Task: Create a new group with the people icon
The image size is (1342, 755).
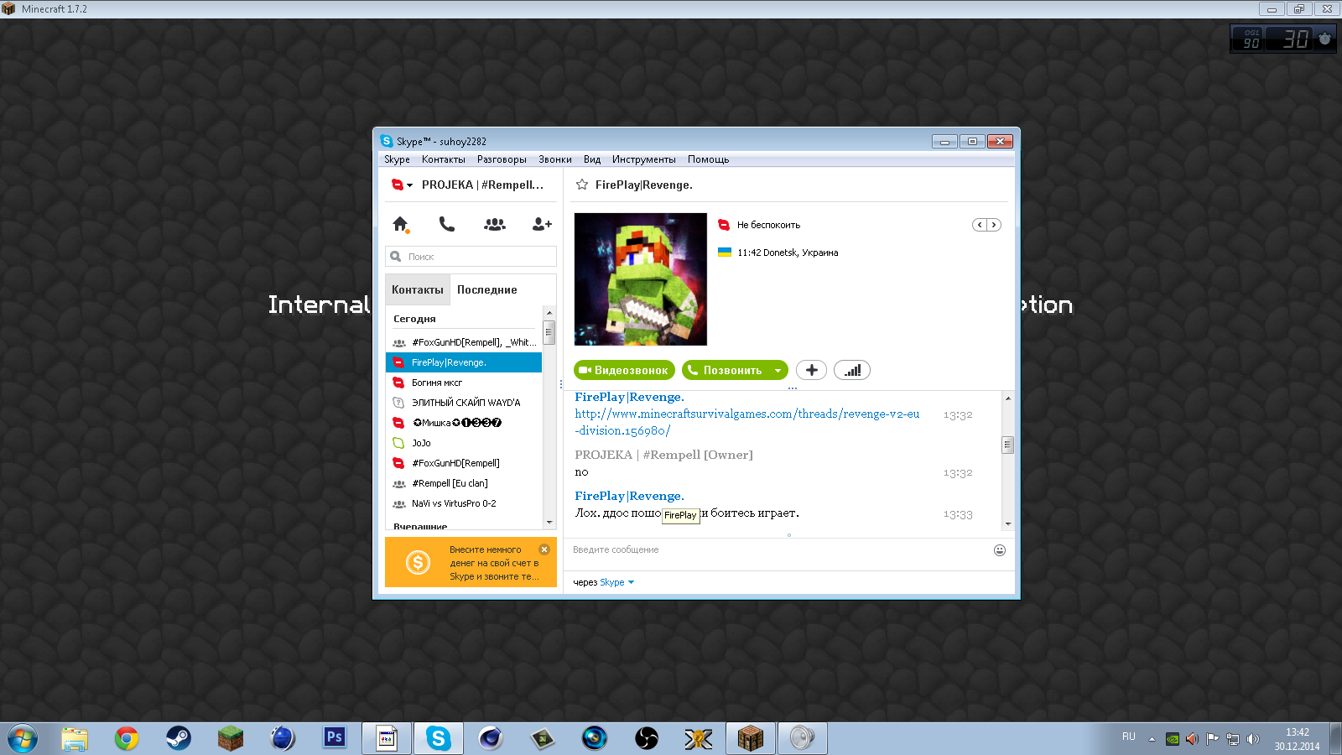Action: [495, 224]
